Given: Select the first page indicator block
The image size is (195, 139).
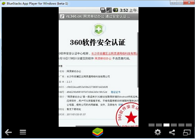Looking at the screenshot, I should coord(152,125).
